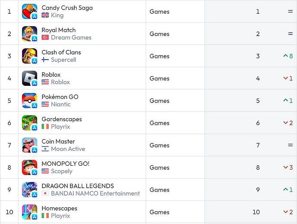Open the Gardenscapes app icon
This screenshot has width=297, height=224.
pyautogui.click(x=29, y=123)
